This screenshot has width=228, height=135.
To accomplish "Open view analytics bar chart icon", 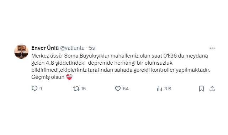I will [159, 88].
